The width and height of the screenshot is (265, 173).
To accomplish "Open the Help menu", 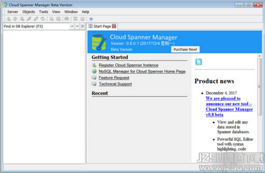I will click(85, 12).
